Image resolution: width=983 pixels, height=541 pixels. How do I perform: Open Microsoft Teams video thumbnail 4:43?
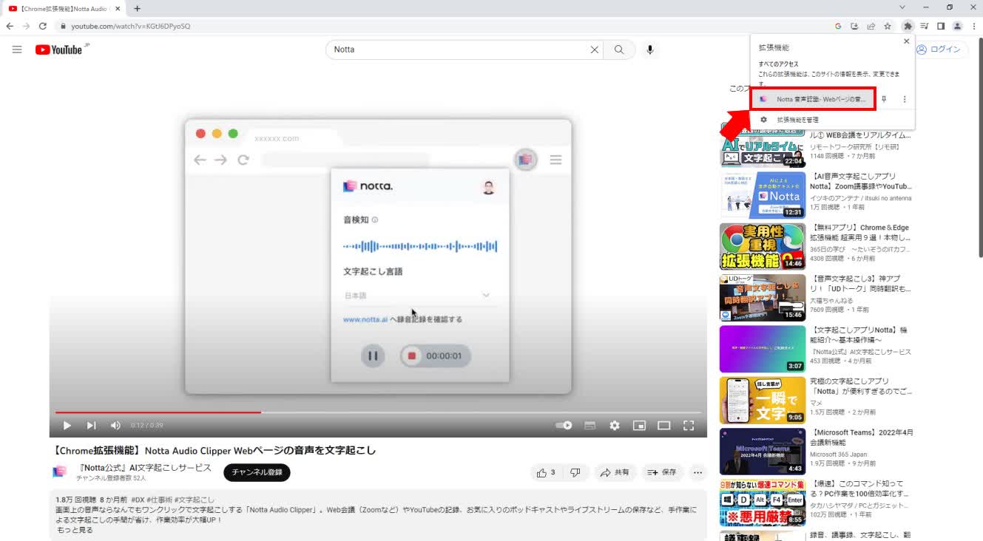tap(763, 452)
